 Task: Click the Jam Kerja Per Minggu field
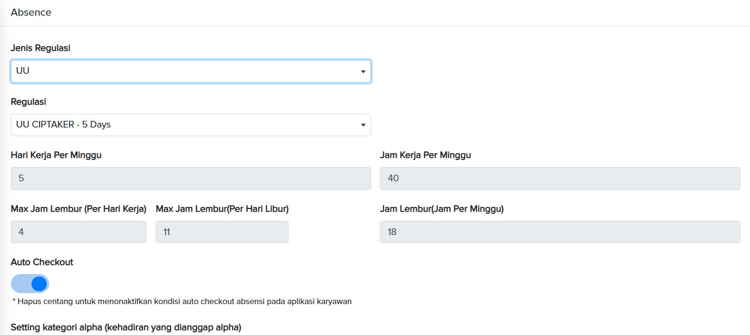560,178
